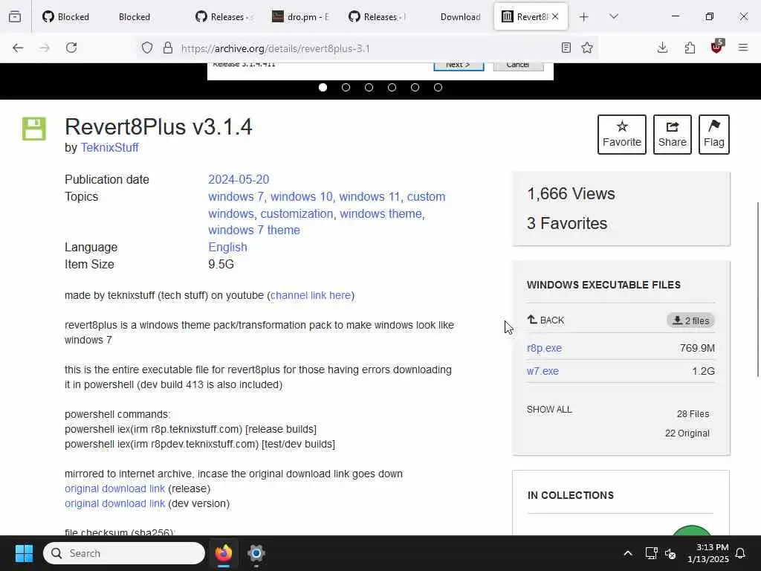Open the TeknixStuff author link
The image size is (761, 571).
point(109,148)
